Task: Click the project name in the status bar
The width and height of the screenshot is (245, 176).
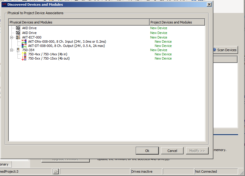Action: 9,171
